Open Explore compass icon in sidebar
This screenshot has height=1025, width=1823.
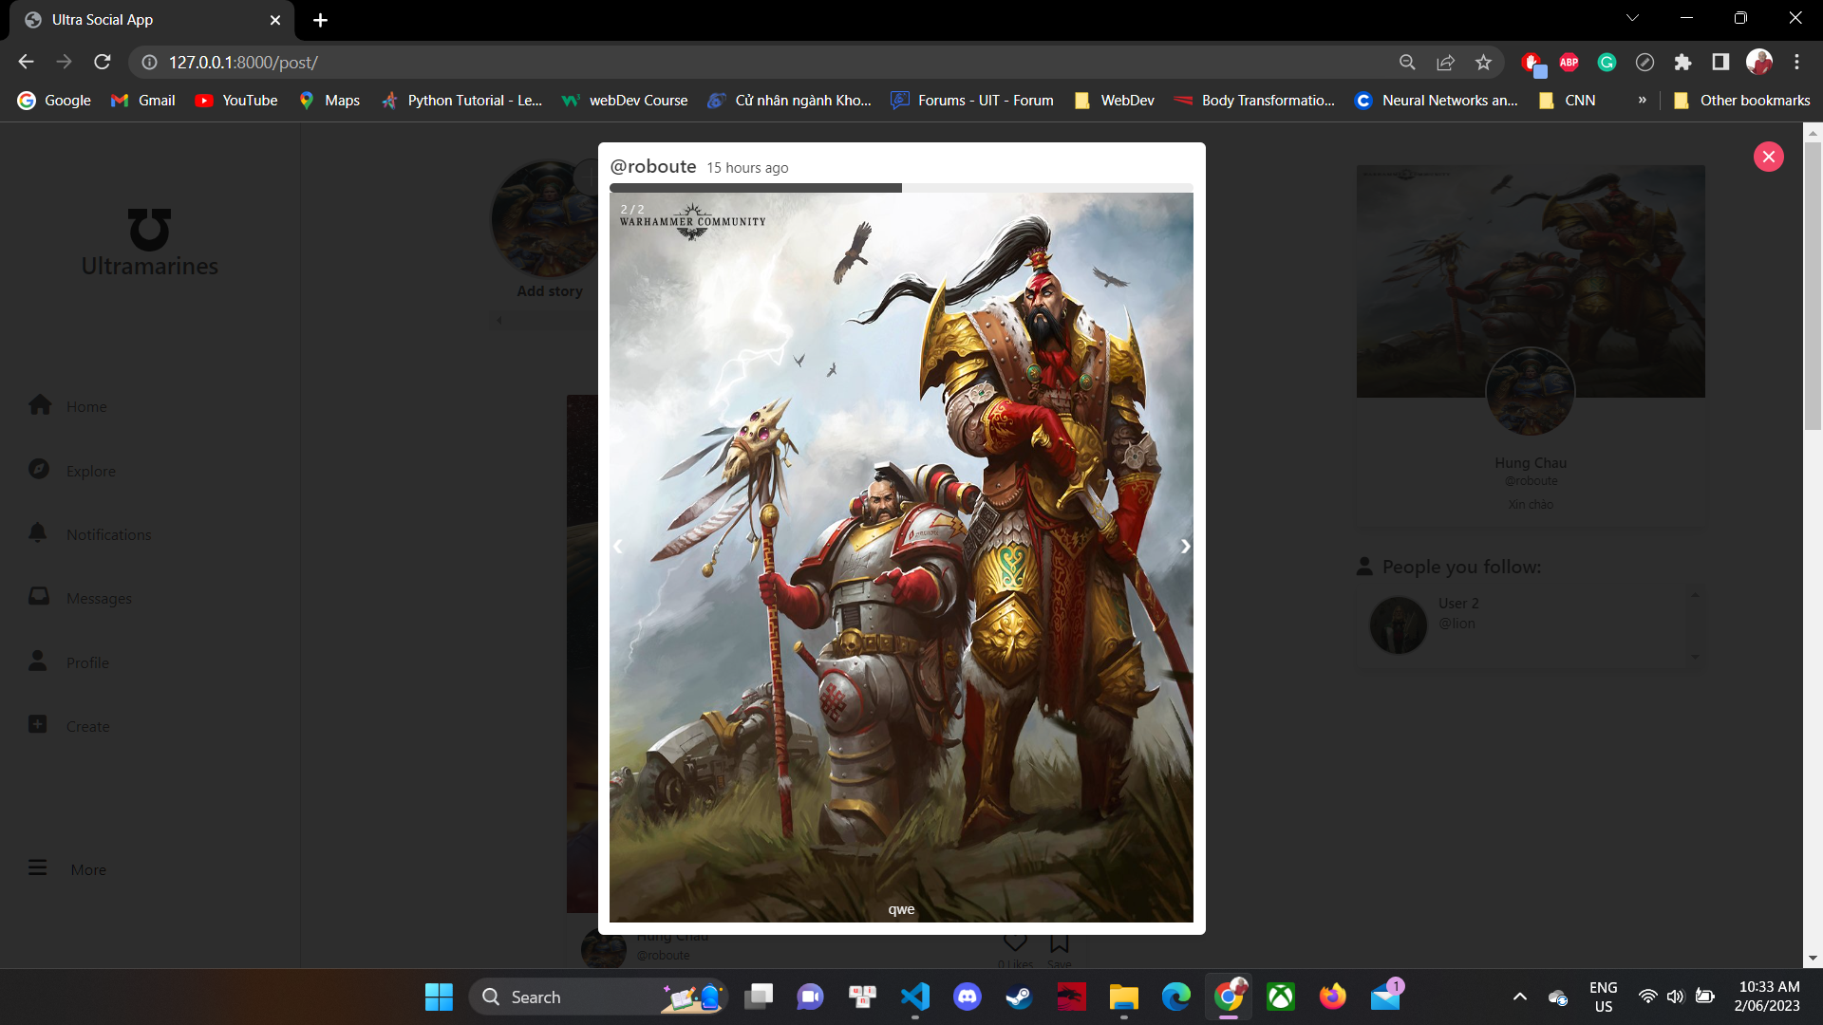point(39,470)
